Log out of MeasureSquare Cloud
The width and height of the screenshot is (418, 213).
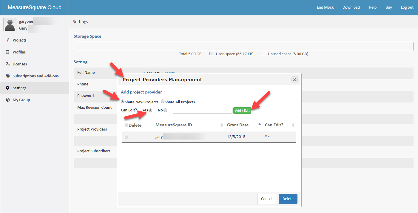[407, 7]
